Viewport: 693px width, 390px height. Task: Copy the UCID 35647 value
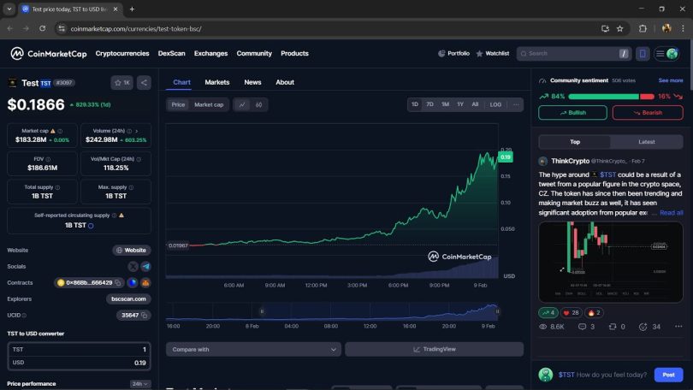(145, 316)
